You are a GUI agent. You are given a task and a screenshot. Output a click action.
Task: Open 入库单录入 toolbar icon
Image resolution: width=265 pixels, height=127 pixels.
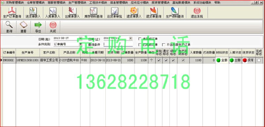pos(53,13)
